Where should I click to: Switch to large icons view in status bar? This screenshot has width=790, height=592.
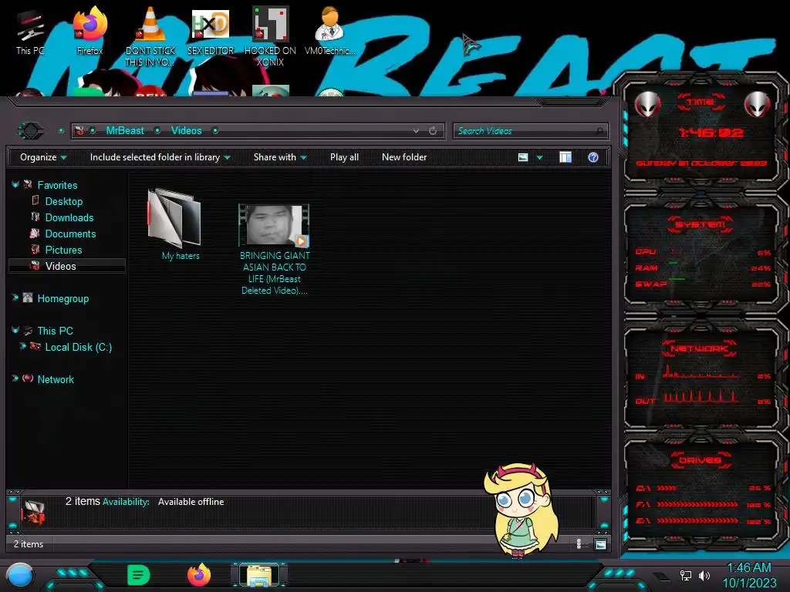pyautogui.click(x=600, y=544)
